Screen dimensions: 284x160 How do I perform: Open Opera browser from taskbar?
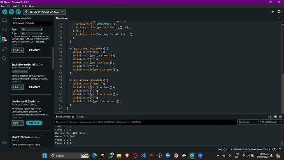[x=135, y=155]
